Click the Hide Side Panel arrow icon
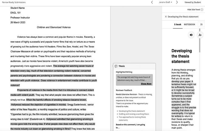The width and height of the screenshot is (205, 131). pyautogui.click(x=202, y=9)
